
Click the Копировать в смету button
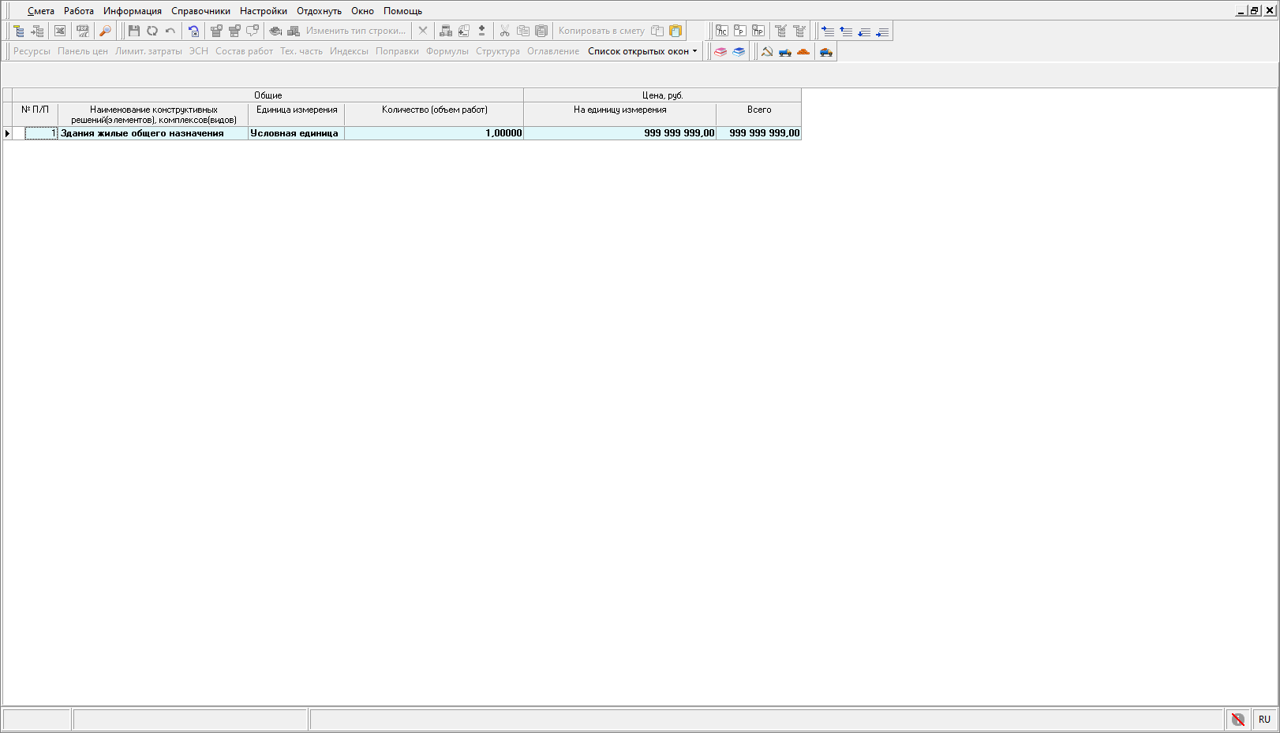click(601, 31)
